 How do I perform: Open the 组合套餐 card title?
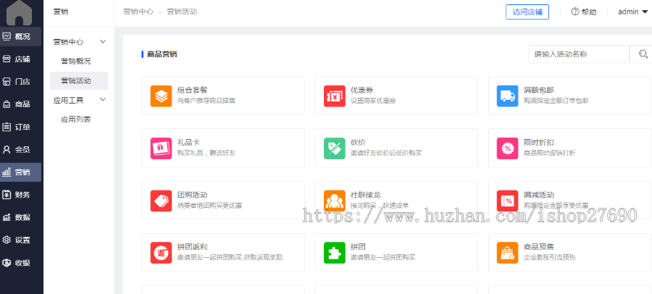(193, 90)
